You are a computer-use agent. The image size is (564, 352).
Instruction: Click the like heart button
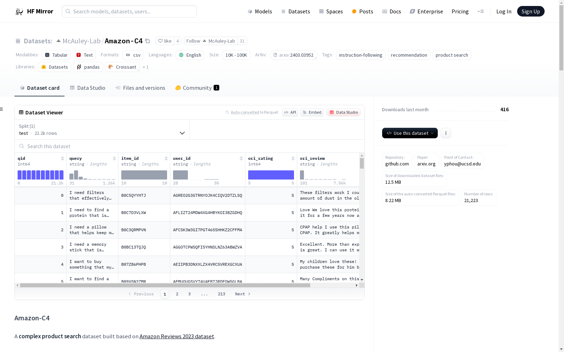(x=165, y=41)
